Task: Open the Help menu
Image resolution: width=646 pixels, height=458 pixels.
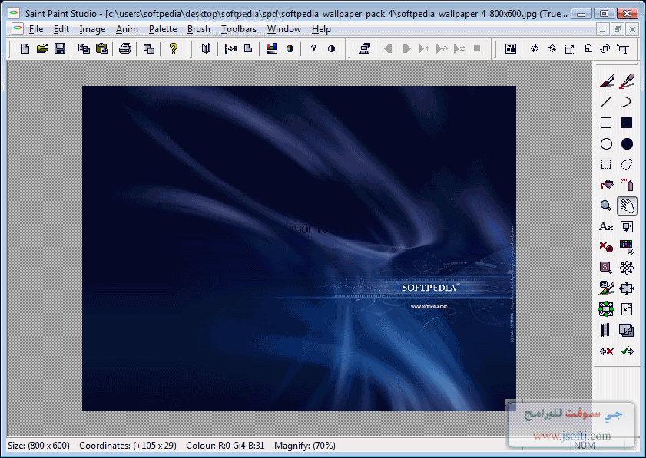Action: (x=321, y=29)
